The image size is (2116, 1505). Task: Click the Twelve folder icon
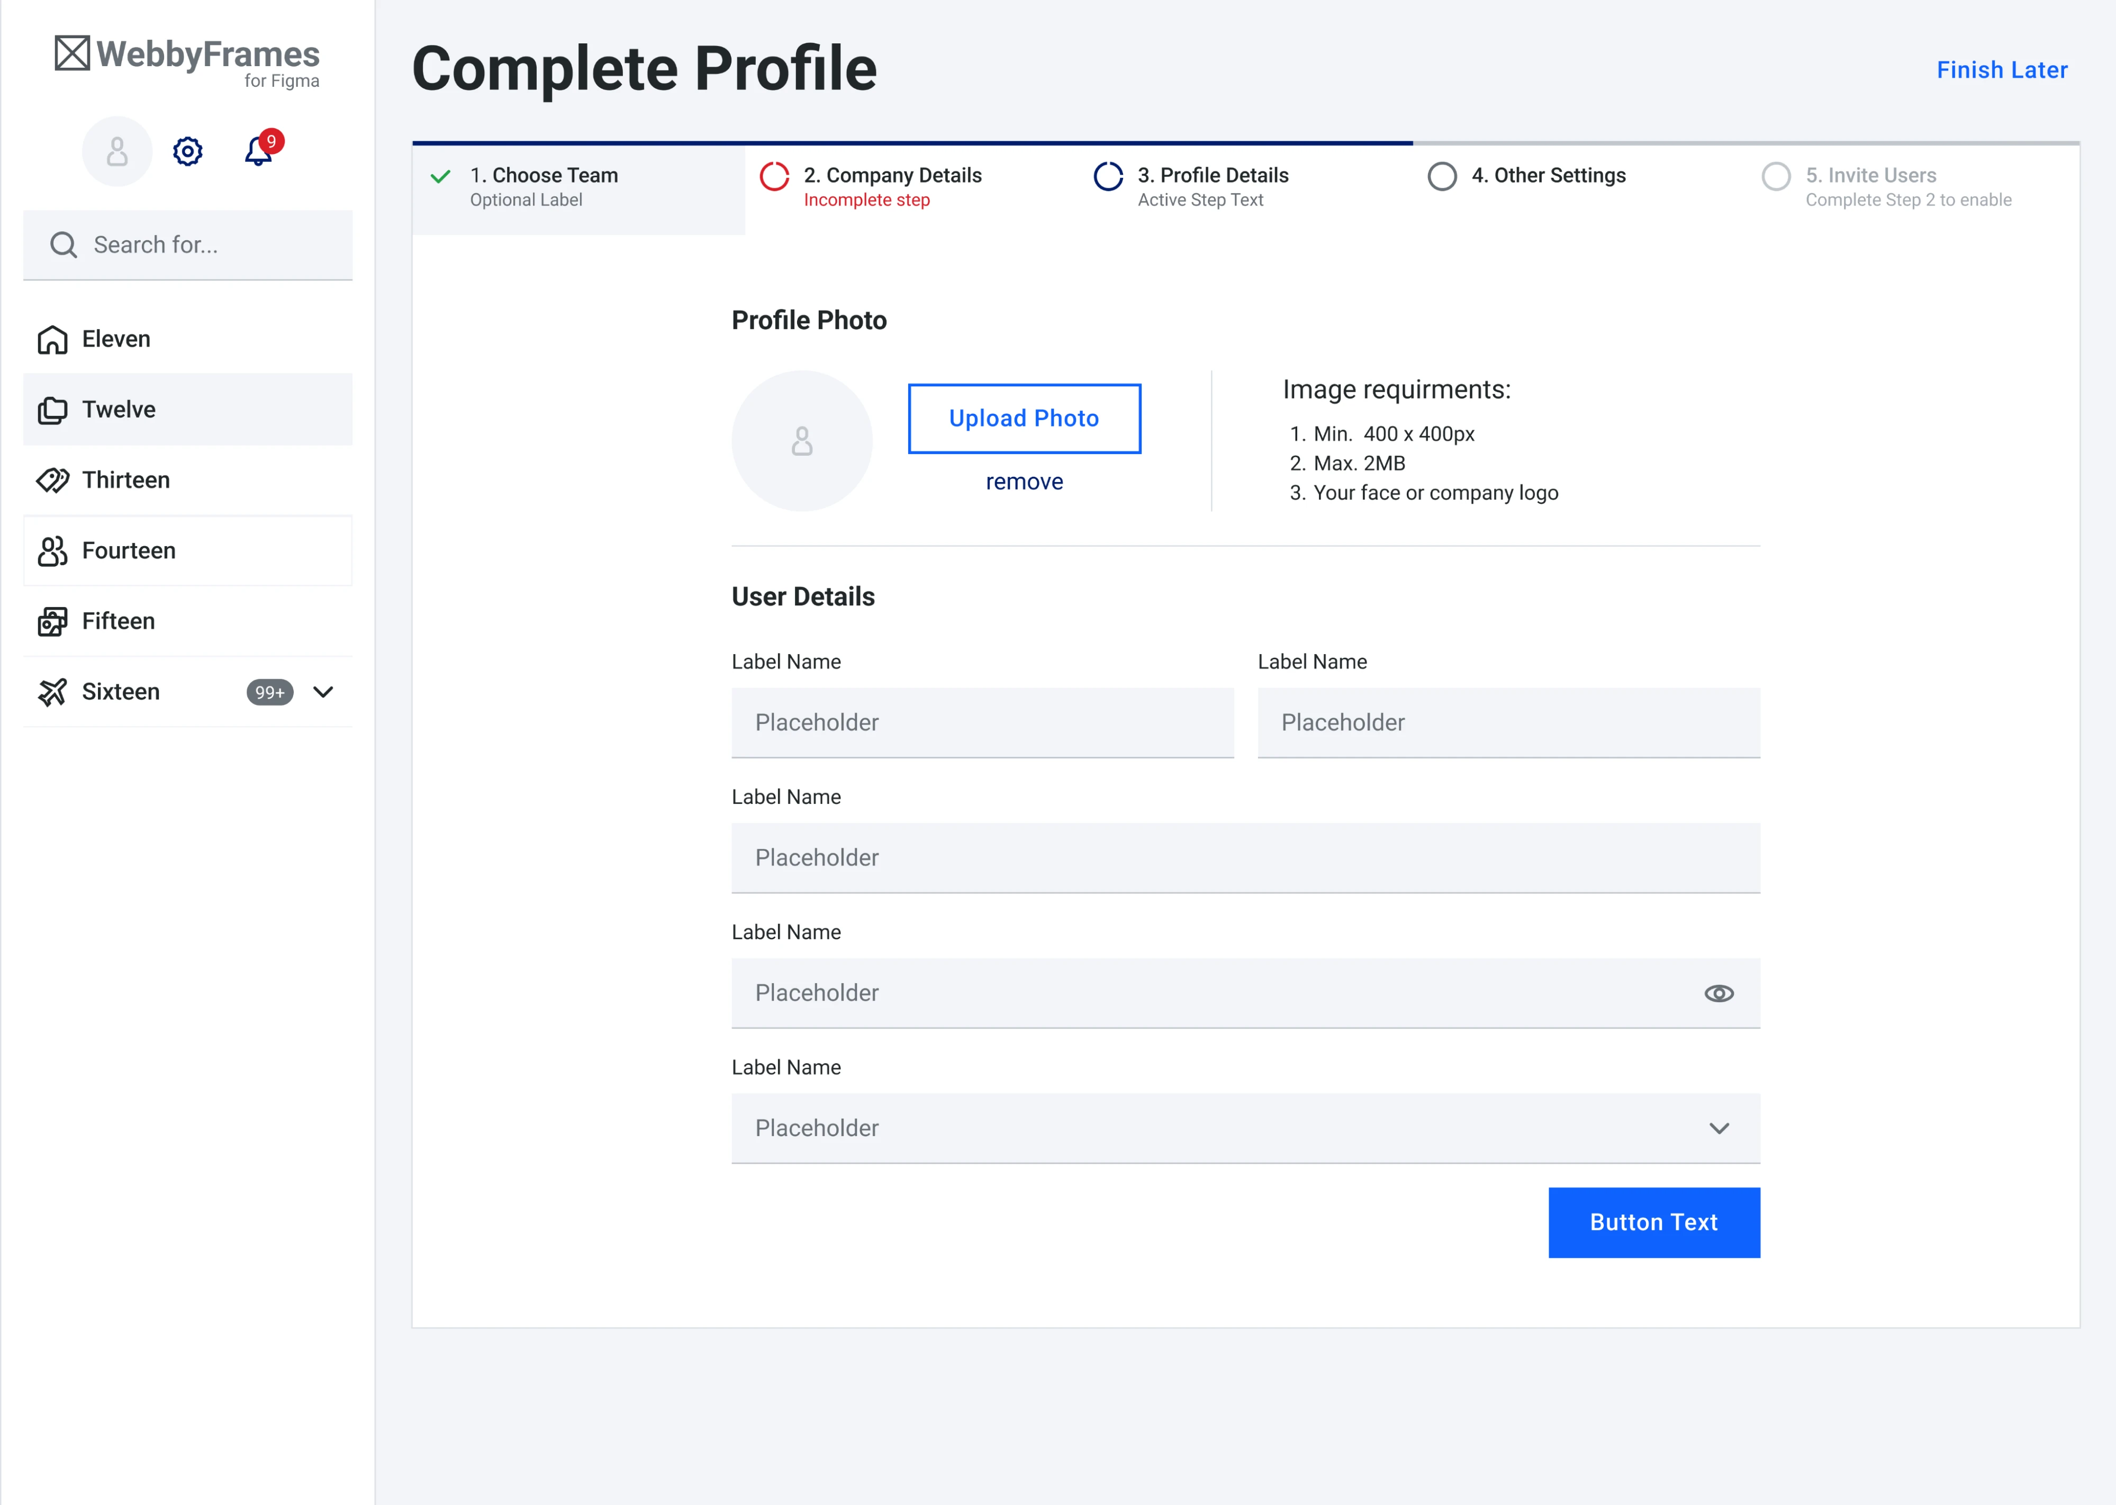coord(53,409)
